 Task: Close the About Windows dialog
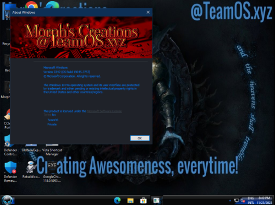[148, 12]
